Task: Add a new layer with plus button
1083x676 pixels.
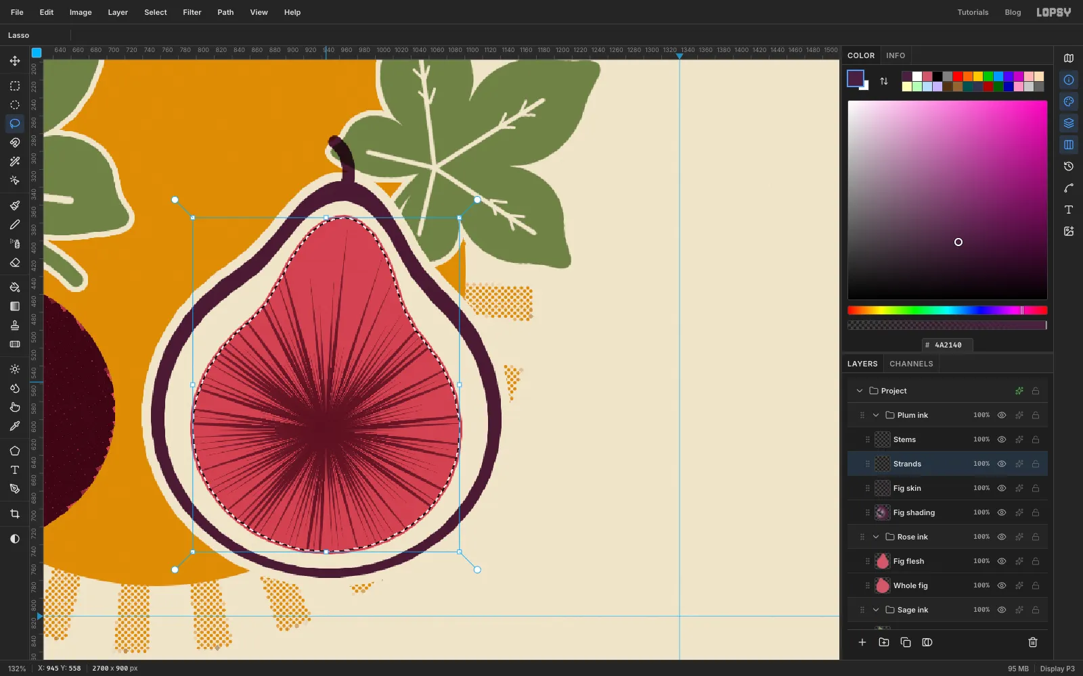Action: point(862,642)
